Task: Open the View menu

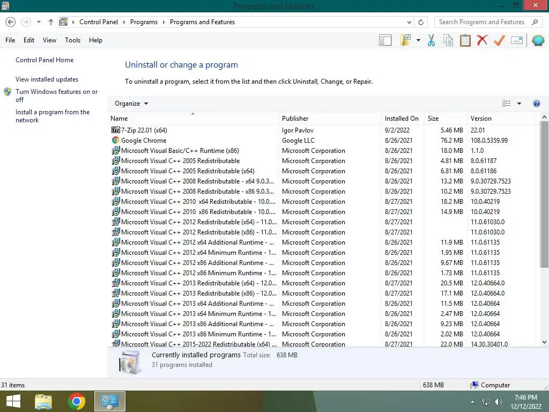Action: point(49,40)
